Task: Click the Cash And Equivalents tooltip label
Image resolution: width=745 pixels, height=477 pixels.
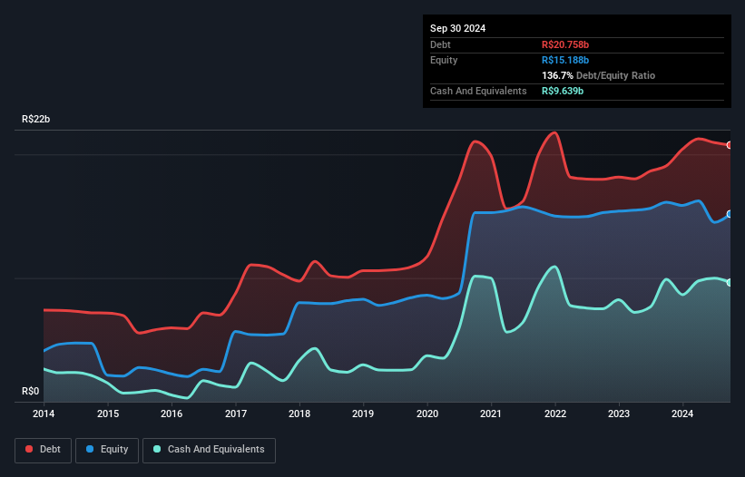Action: 478,91
